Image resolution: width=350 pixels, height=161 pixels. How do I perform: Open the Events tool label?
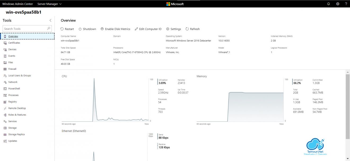click(12, 56)
